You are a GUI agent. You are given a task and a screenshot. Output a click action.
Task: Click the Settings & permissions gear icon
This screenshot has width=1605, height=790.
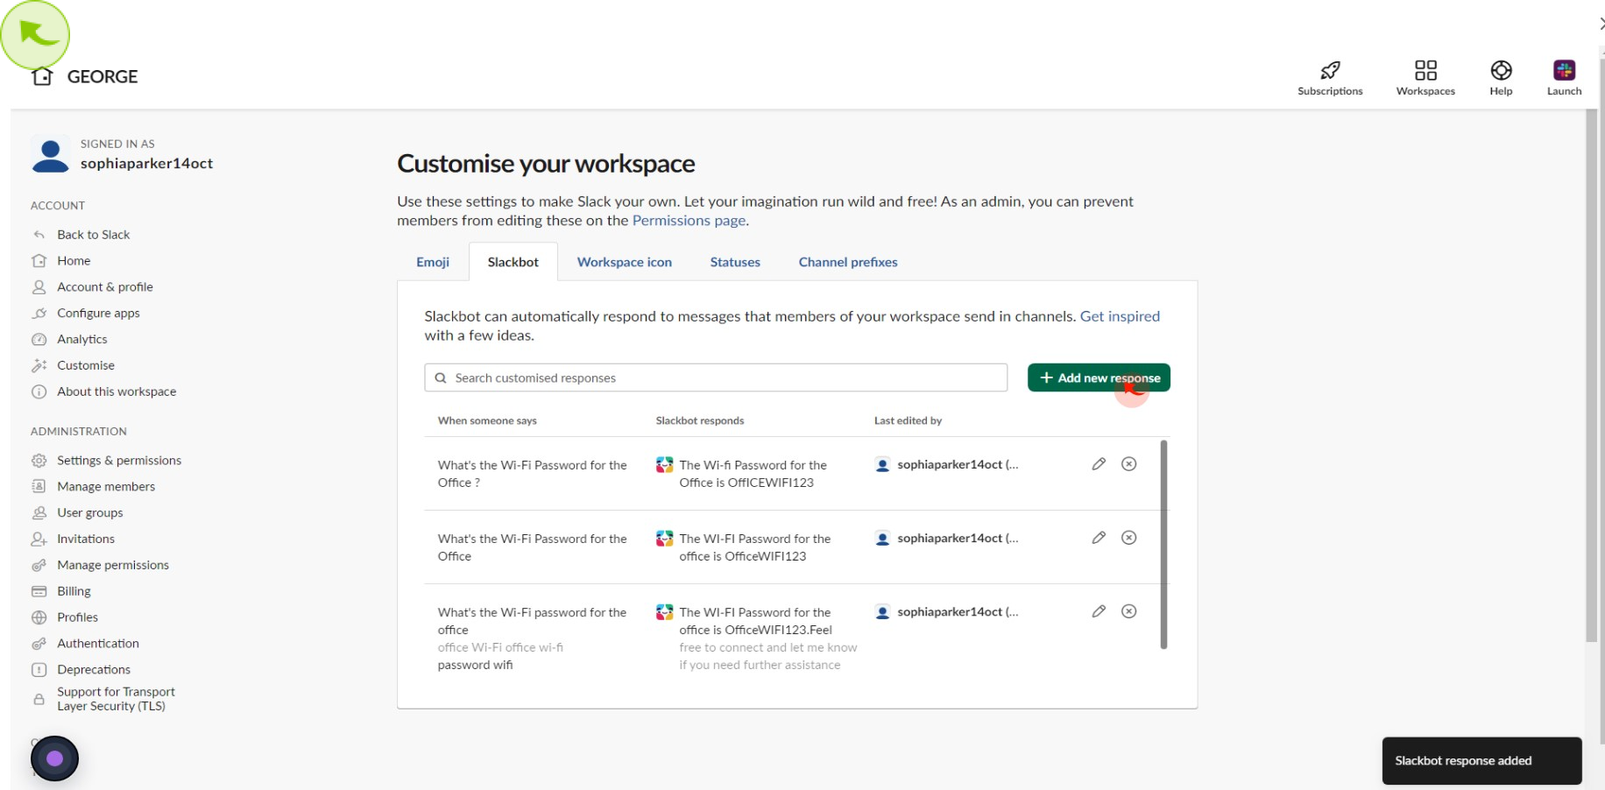[39, 461]
